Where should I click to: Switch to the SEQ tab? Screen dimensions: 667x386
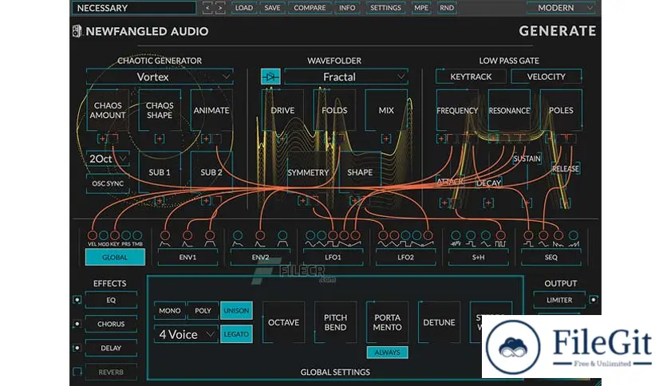551,257
